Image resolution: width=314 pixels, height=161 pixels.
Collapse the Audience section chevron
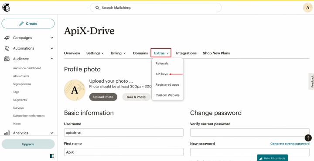pos(52,59)
